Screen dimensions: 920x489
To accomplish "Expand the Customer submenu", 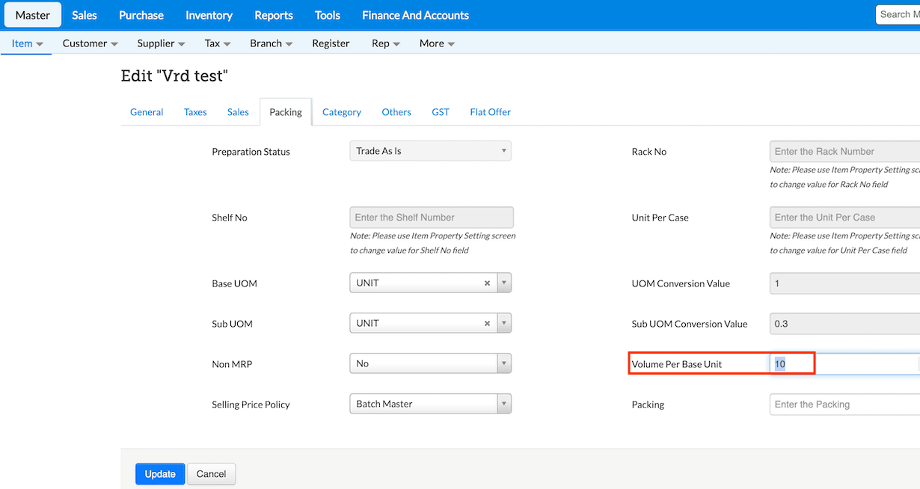I will point(90,43).
